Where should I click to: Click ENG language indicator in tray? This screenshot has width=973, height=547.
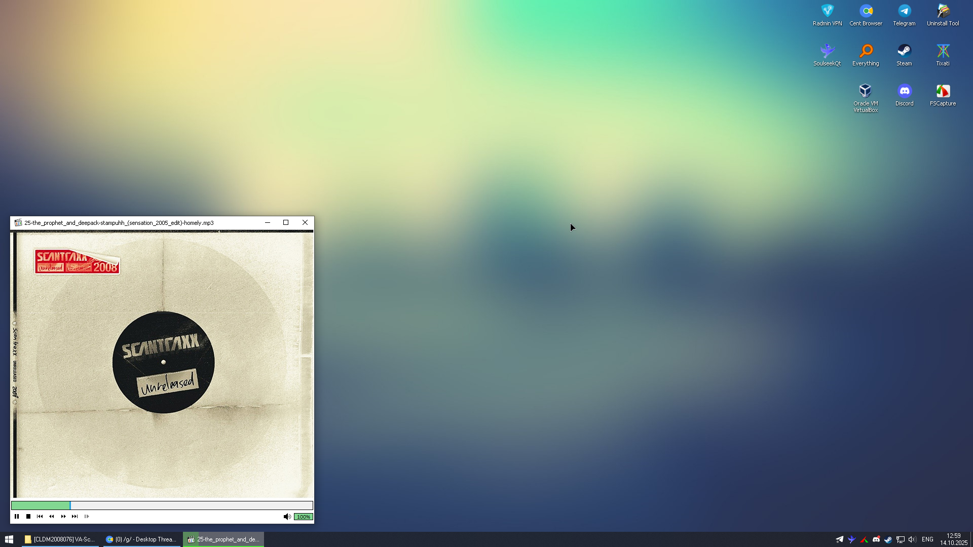(927, 539)
